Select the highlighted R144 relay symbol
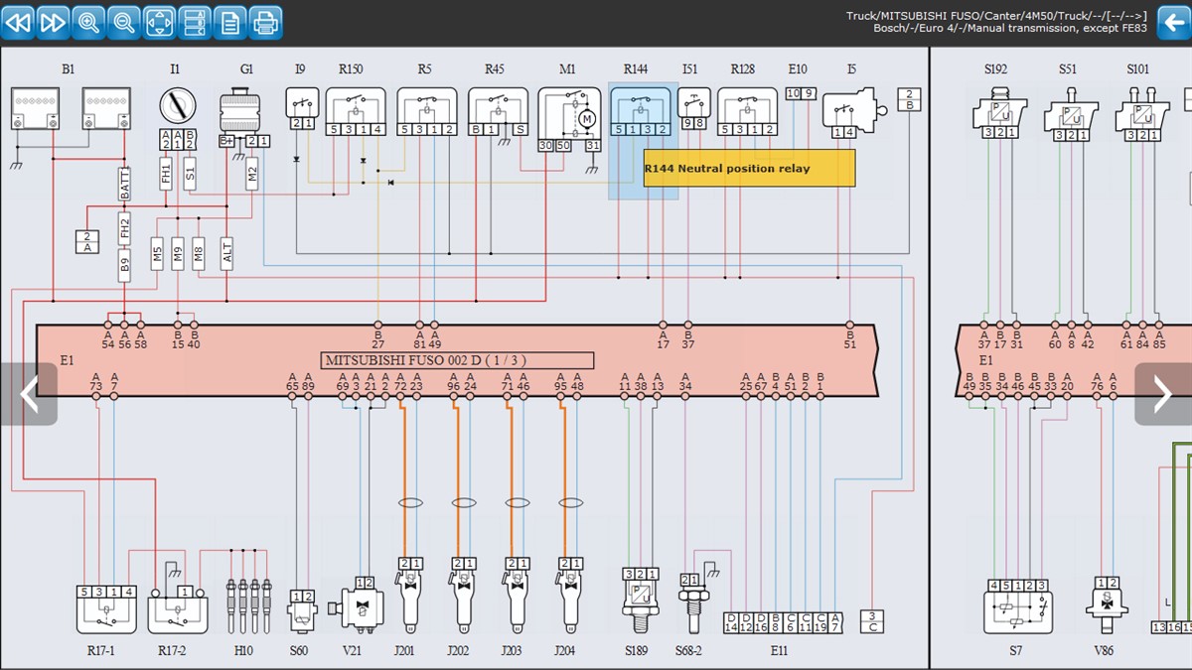The width and height of the screenshot is (1192, 670). (642, 111)
